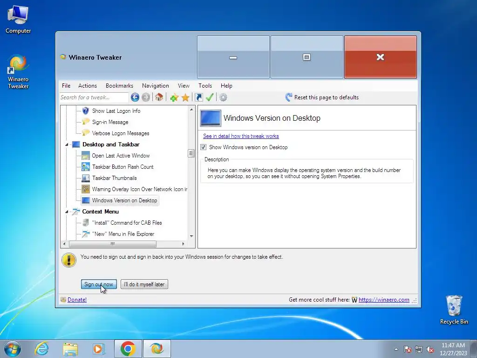Screen dimensions: 477x358
Task: Click the Donate! link
Action: coord(77,300)
